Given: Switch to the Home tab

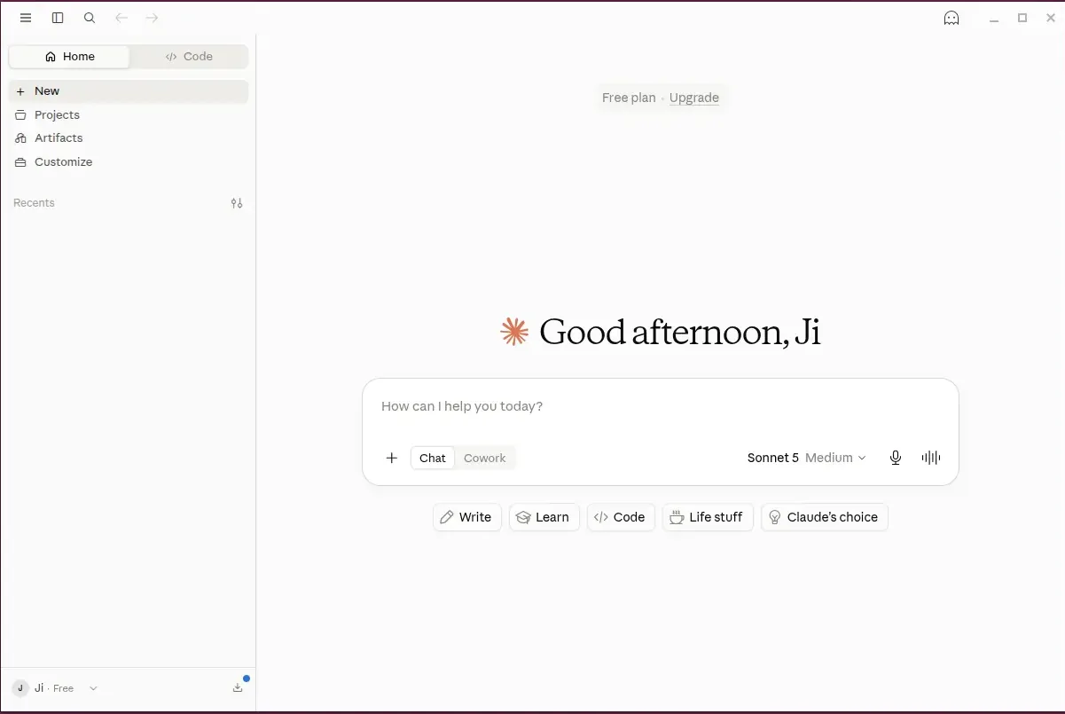Looking at the screenshot, I should click(x=69, y=57).
